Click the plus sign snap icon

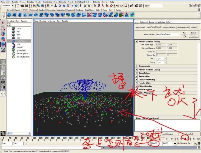click(x=52, y=6)
